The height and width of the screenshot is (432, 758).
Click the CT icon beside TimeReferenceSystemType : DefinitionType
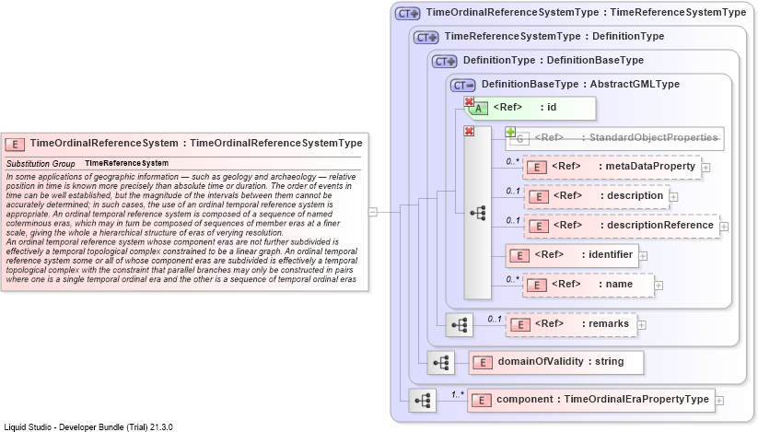coord(426,37)
